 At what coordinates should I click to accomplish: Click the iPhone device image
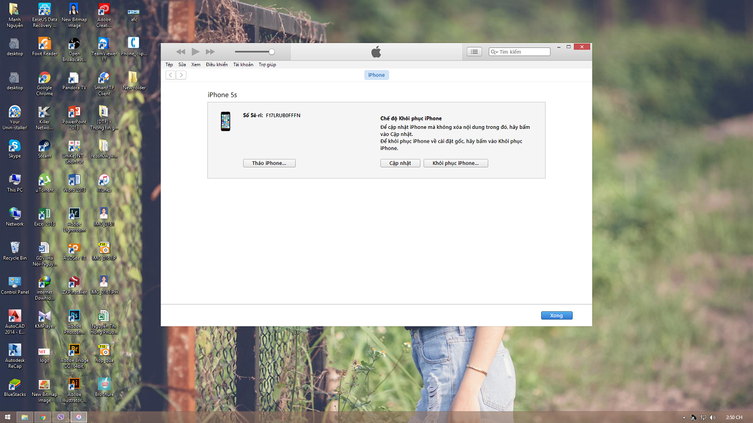pos(226,121)
